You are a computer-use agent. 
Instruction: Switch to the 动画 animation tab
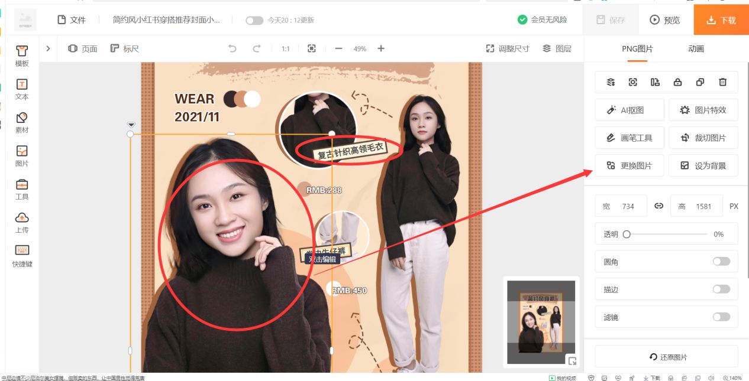click(x=695, y=49)
